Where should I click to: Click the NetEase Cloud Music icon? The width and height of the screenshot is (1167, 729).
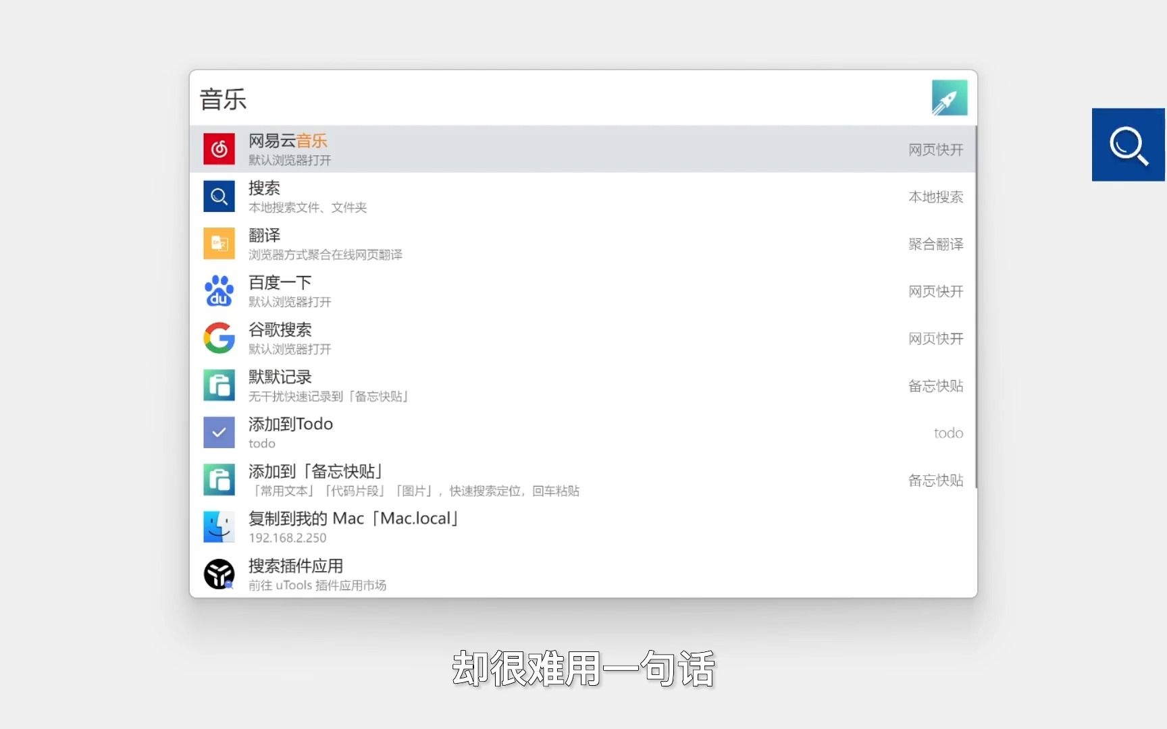coord(218,148)
